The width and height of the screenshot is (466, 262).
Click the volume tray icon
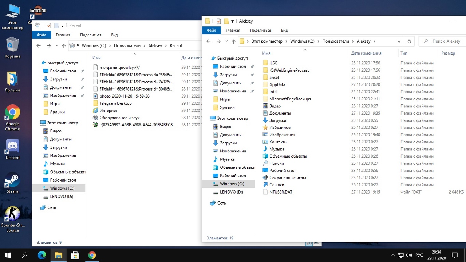(x=409, y=255)
